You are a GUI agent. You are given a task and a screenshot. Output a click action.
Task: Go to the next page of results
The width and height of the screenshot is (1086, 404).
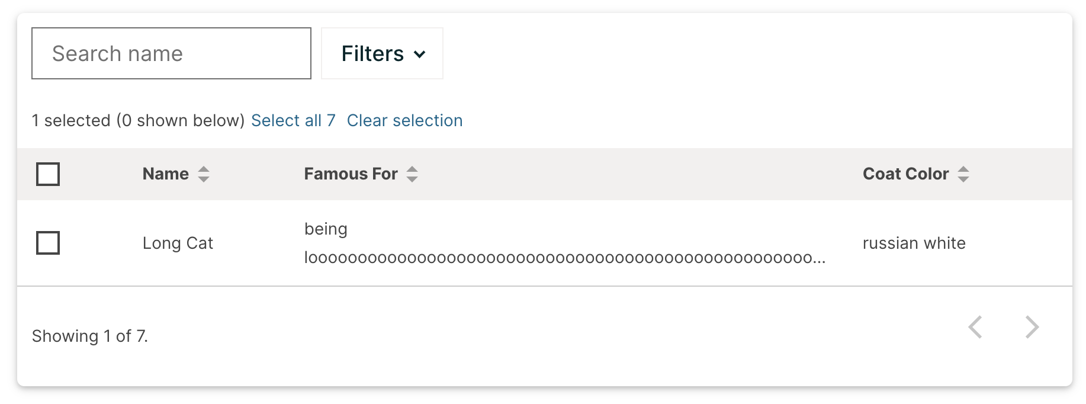click(x=1032, y=326)
